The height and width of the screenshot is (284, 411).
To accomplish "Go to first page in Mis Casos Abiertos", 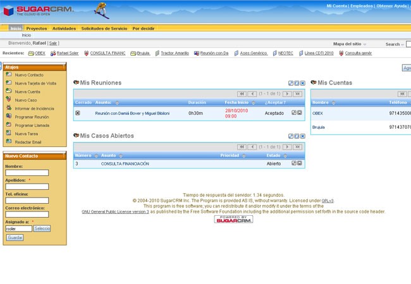I will [242, 147].
